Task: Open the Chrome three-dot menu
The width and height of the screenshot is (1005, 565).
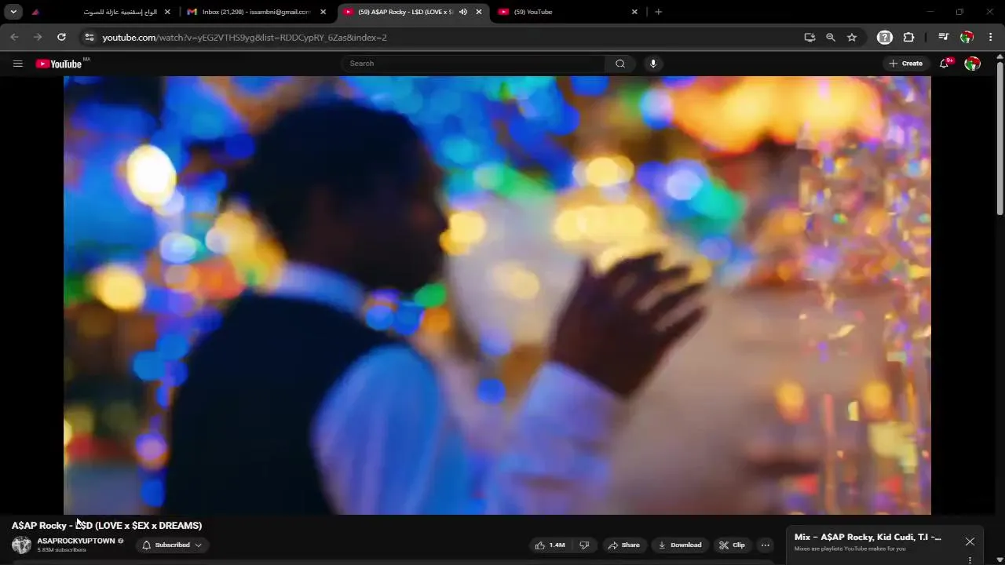Action: [991, 37]
